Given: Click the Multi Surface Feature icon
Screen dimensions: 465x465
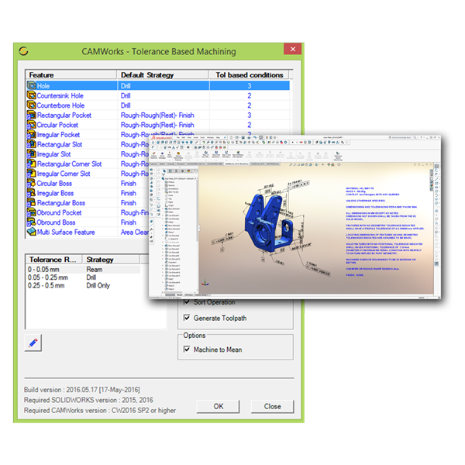Looking at the screenshot, I should click(x=32, y=232).
